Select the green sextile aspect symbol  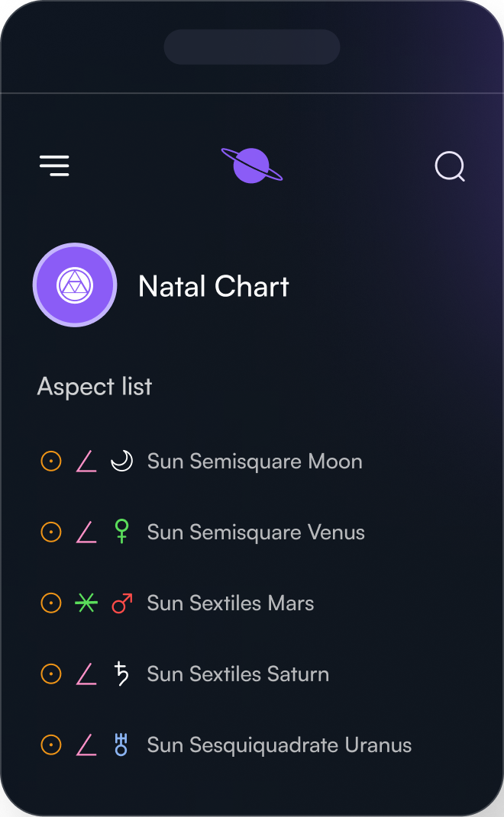tap(86, 603)
